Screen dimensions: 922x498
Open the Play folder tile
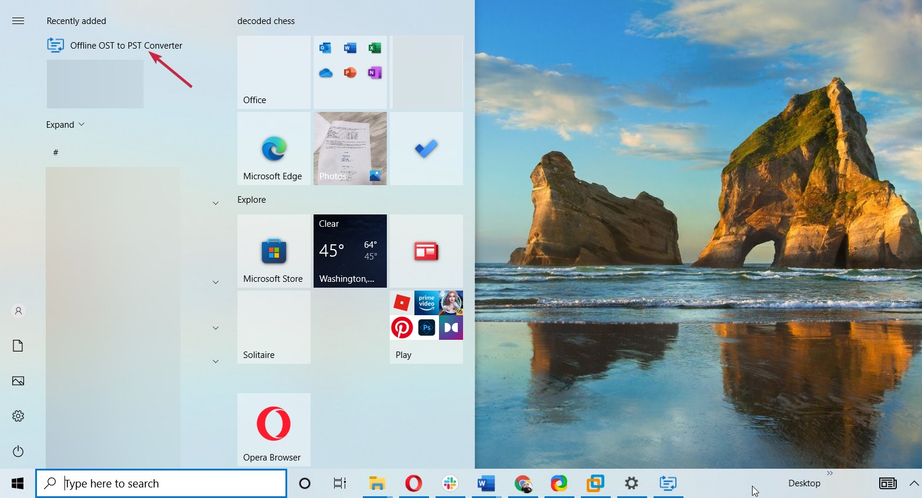pyautogui.click(x=426, y=327)
